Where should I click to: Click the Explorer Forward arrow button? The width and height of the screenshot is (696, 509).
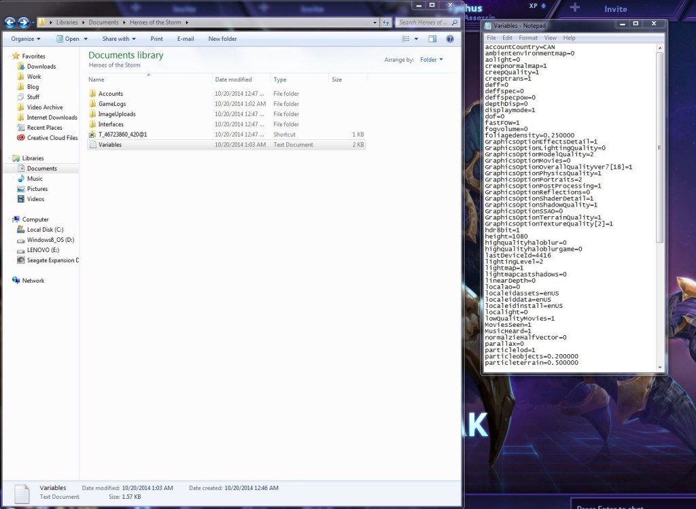pos(24,22)
